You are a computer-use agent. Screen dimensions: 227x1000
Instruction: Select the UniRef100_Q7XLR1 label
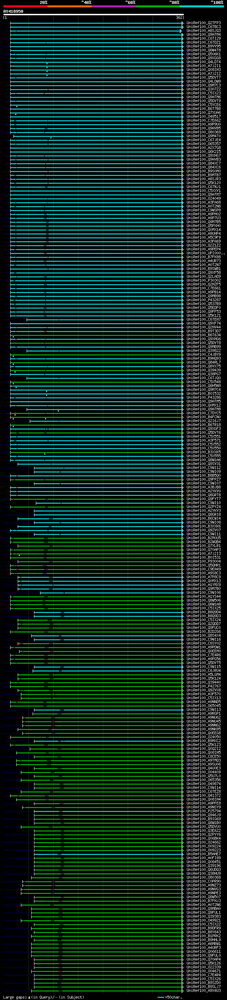pyautogui.click(x=204, y=546)
